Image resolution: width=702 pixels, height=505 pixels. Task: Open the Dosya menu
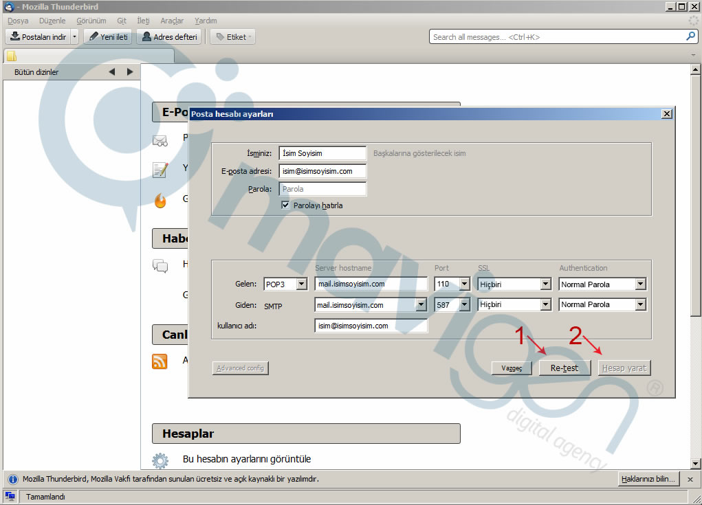pos(18,21)
